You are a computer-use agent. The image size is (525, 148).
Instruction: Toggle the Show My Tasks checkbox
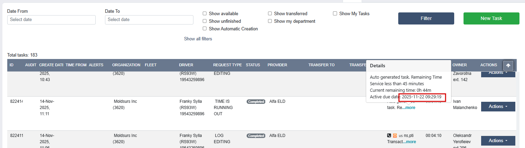335,14
